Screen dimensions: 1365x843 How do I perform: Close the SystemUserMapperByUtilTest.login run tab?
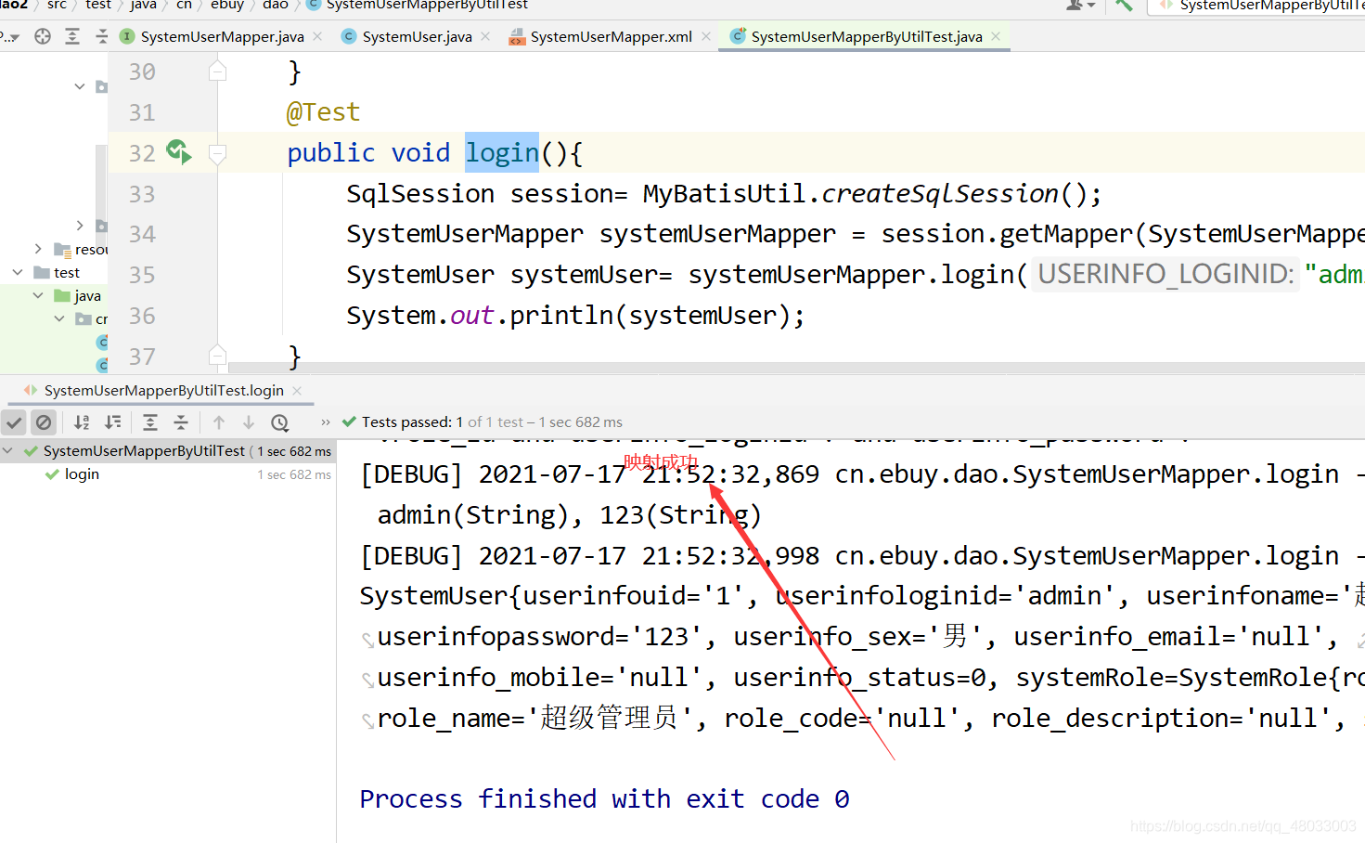(297, 391)
